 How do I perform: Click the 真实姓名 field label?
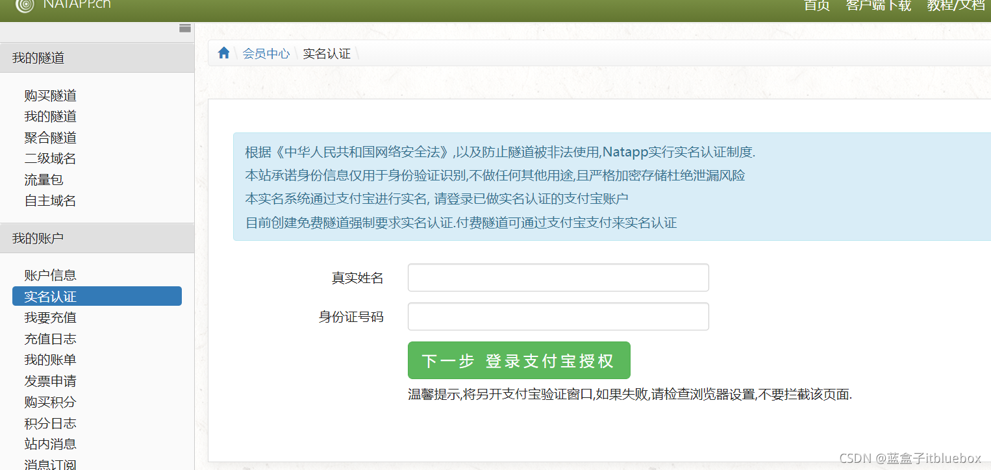358,278
